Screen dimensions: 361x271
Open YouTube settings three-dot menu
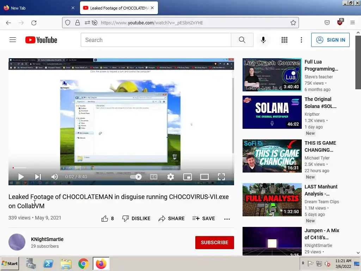301,40
